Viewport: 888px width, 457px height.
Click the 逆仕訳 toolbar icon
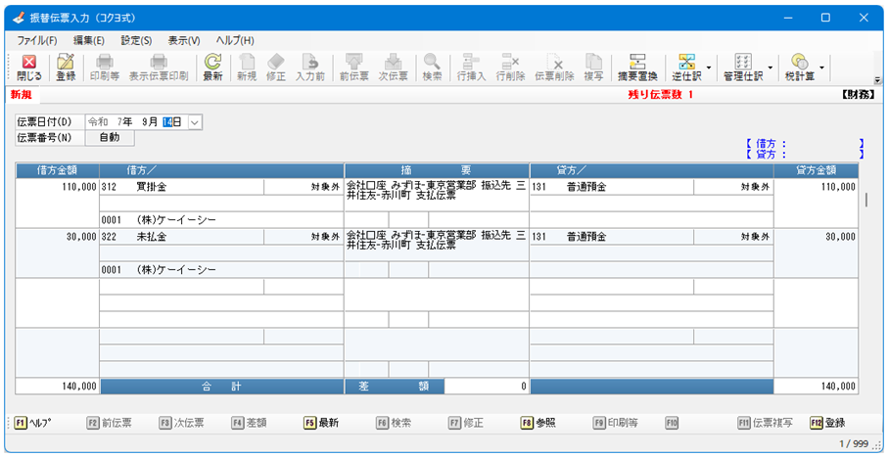(x=686, y=67)
